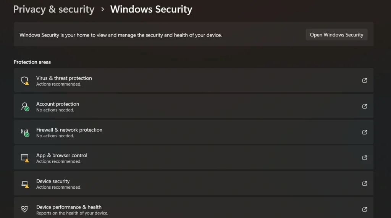Select the Virus & threat protection title text
This screenshot has height=218, width=391.
pyautogui.click(x=64, y=78)
